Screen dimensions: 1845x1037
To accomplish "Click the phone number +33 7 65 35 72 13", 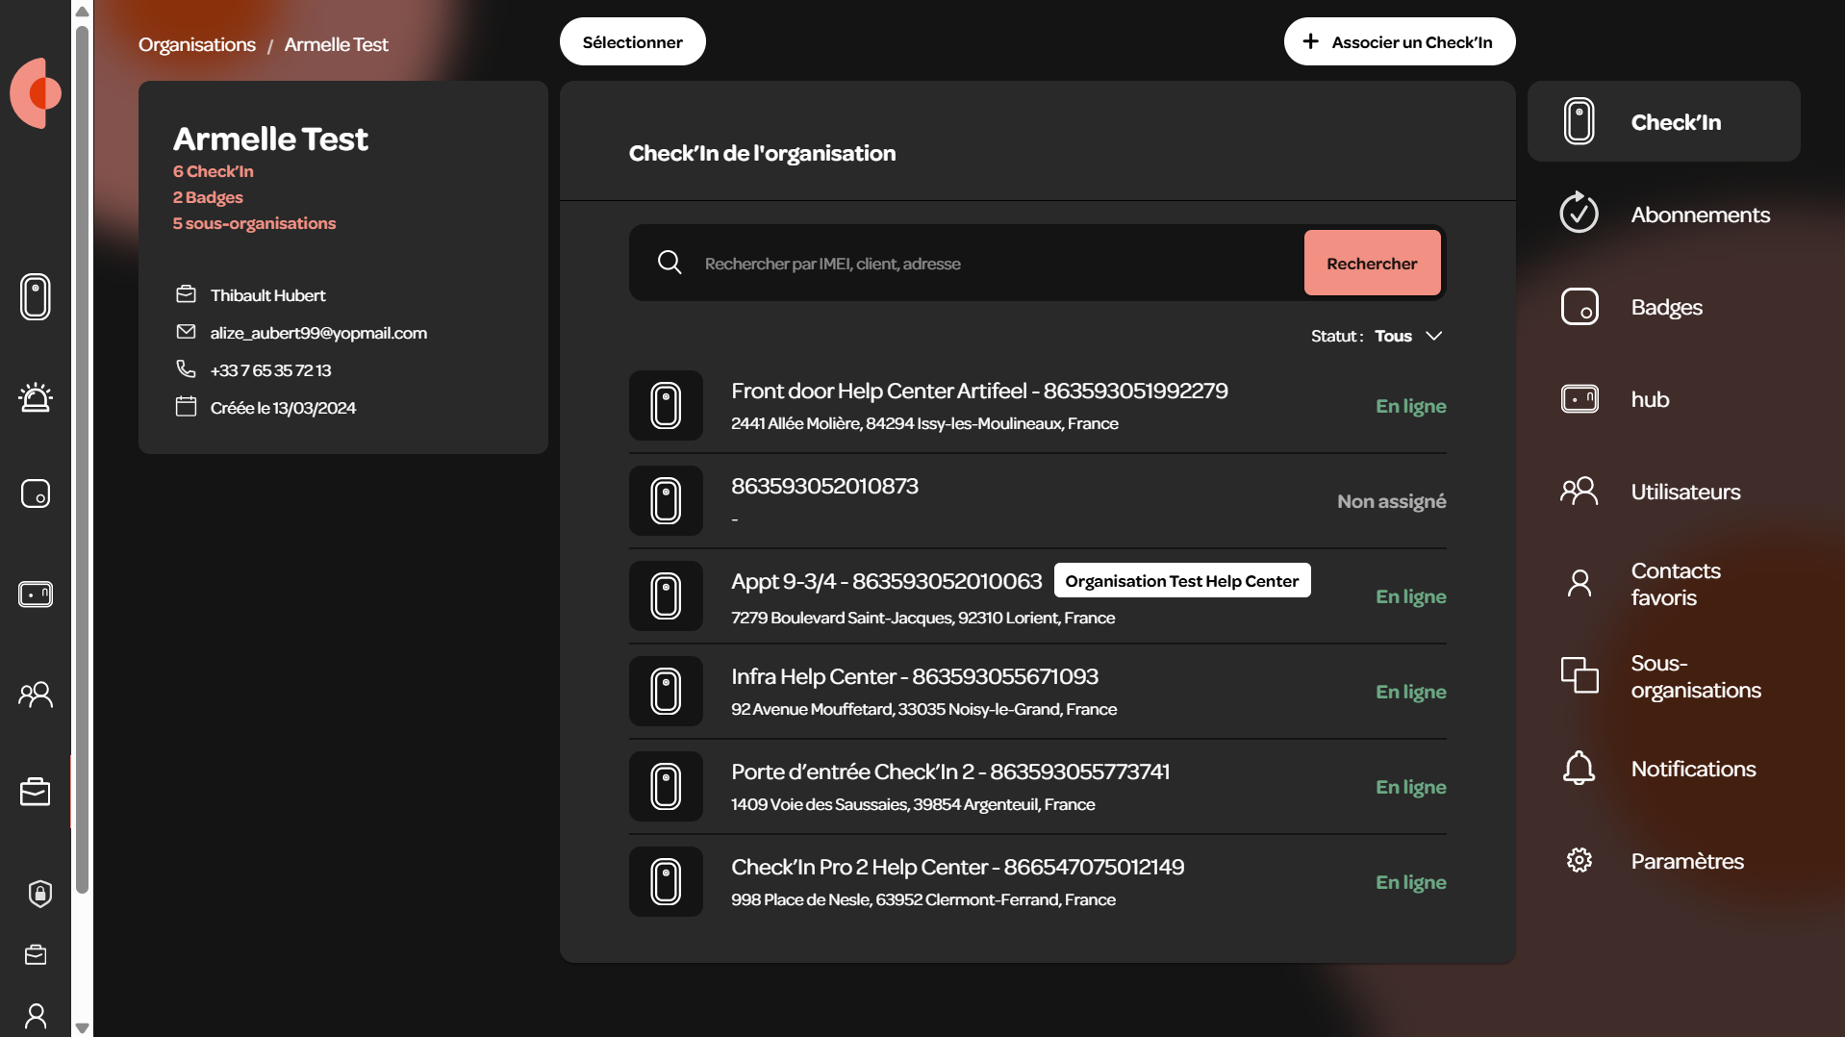I will coord(270,370).
